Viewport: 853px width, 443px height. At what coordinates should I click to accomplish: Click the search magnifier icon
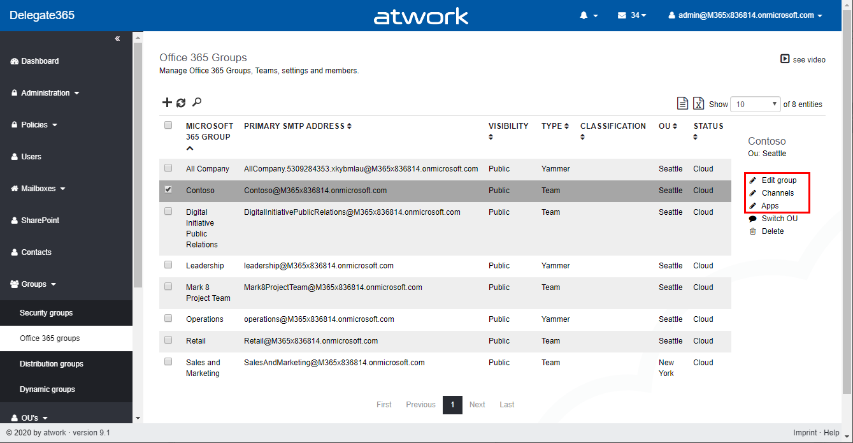coord(197,102)
